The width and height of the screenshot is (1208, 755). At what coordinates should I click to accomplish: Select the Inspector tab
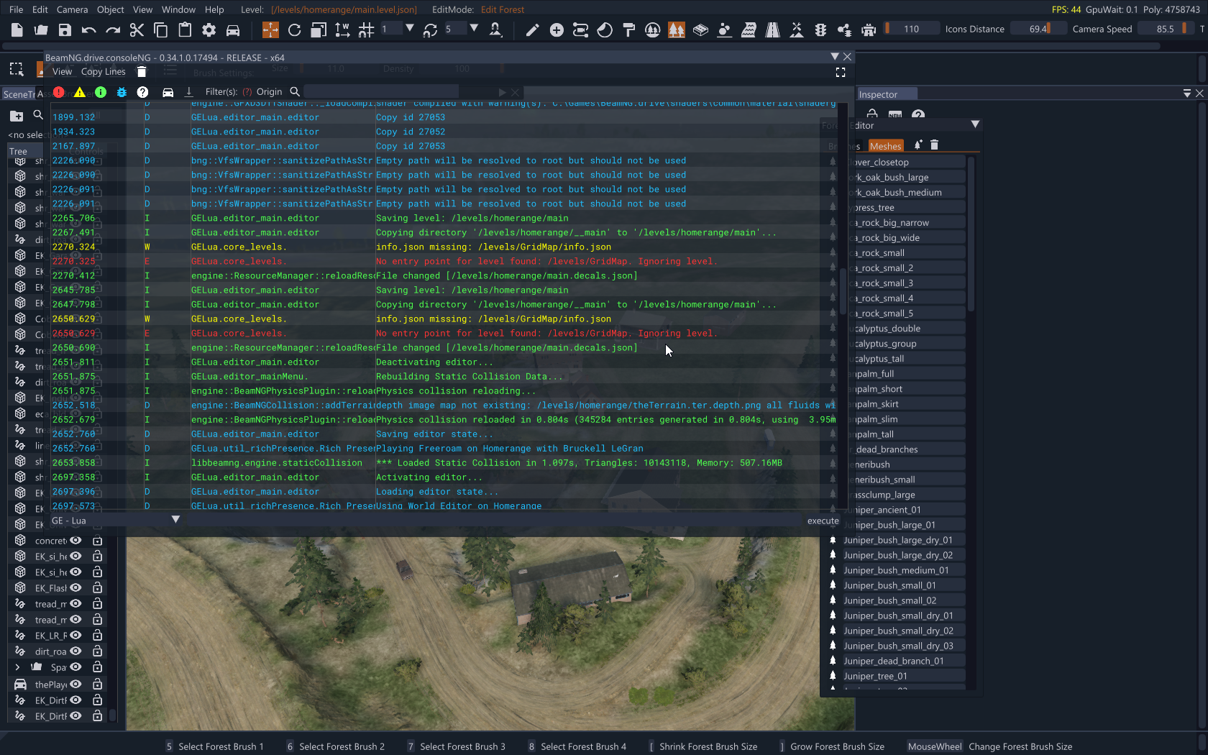[887, 94]
